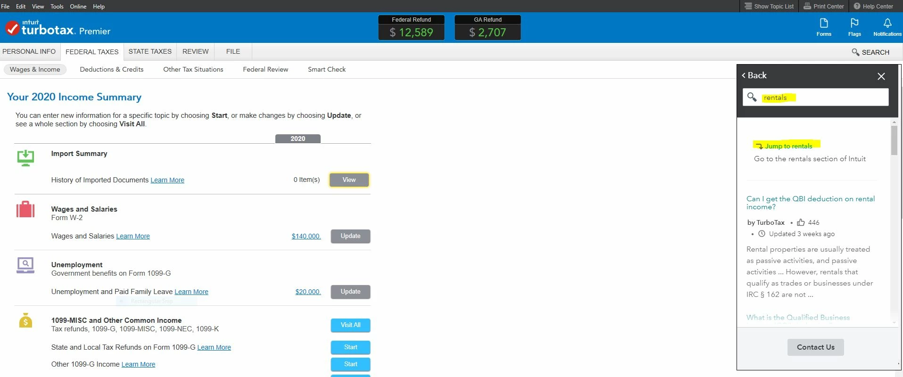Switch to REVIEW tab
Image resolution: width=903 pixels, height=377 pixels.
(195, 51)
